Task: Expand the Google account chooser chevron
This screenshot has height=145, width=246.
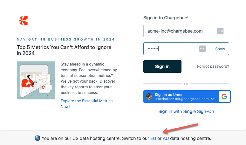Action: (212, 99)
